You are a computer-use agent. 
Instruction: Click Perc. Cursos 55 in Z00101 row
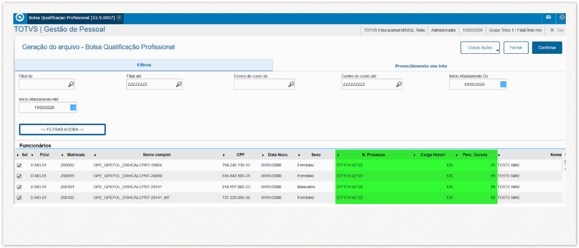point(493,187)
